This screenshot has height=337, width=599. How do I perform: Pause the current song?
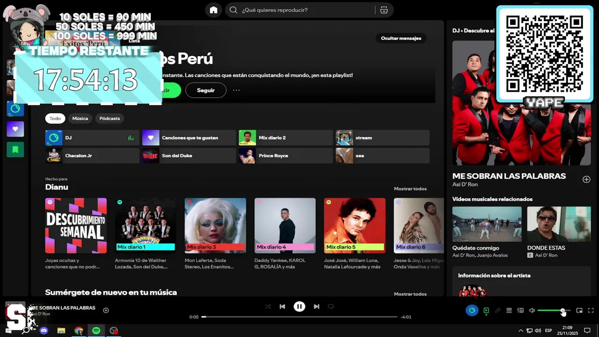(299, 307)
